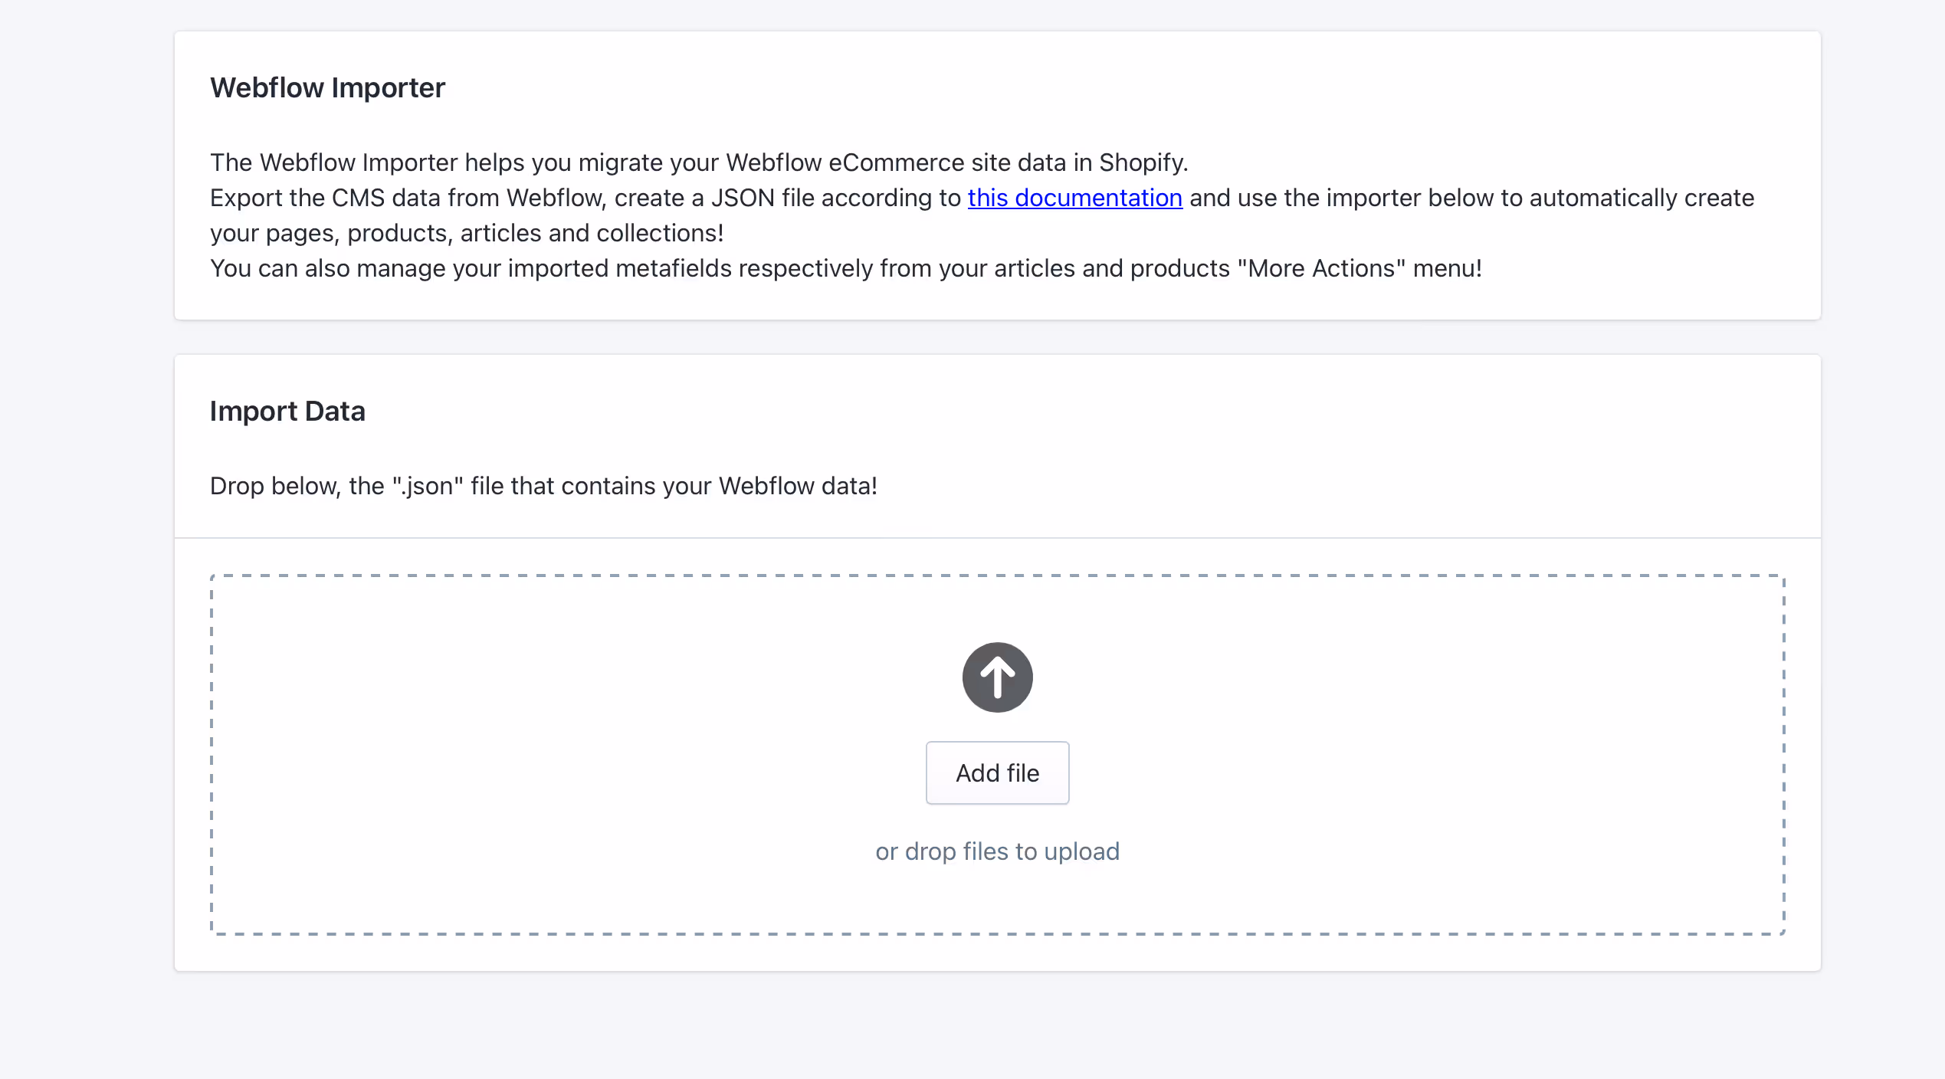Screen dimensions: 1945x1079
Task: Click the Webflow Importer heading
Action: [x=327, y=87]
